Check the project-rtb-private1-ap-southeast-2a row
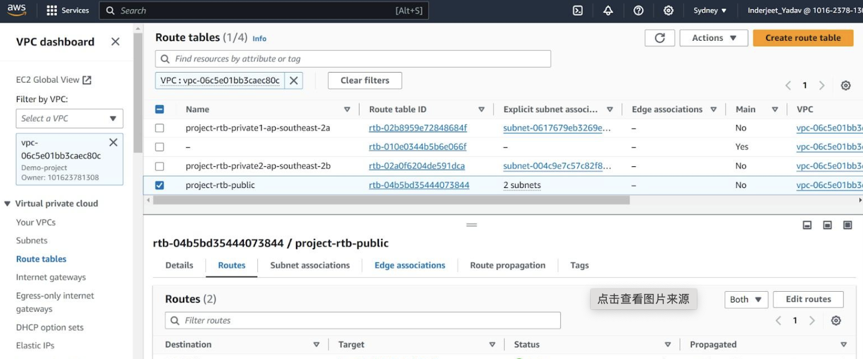Image resolution: width=863 pixels, height=359 pixels. (159, 128)
